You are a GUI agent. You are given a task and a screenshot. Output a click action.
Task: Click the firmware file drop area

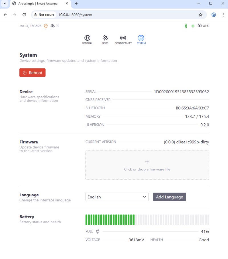[x=147, y=165]
